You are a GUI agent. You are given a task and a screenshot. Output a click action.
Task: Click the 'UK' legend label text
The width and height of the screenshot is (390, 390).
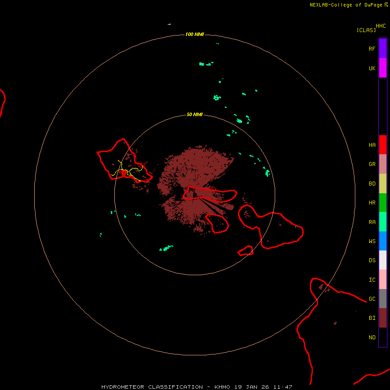(x=372, y=68)
